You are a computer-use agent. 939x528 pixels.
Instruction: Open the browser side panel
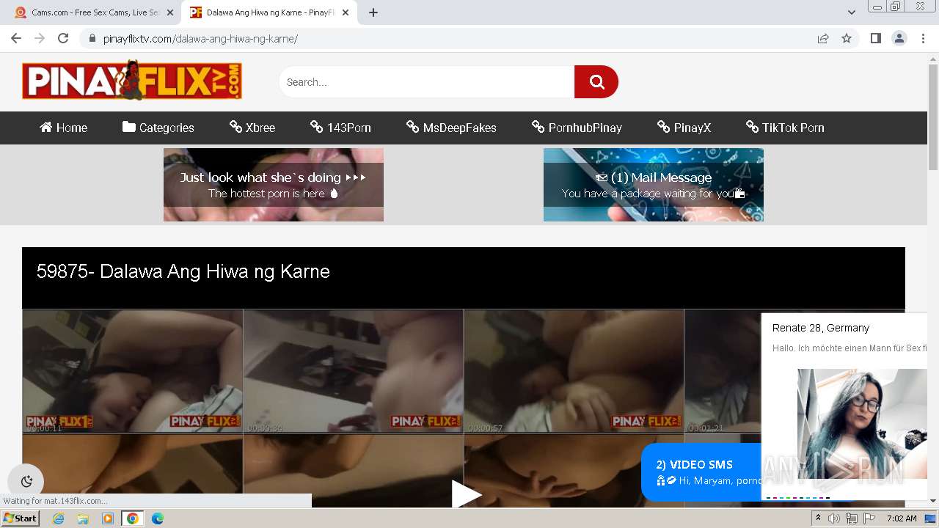(875, 38)
